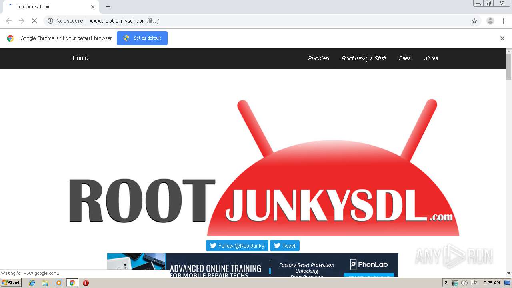512x288 pixels.
Task: Open Windows Explorer folder in taskbar
Action: pos(45,283)
